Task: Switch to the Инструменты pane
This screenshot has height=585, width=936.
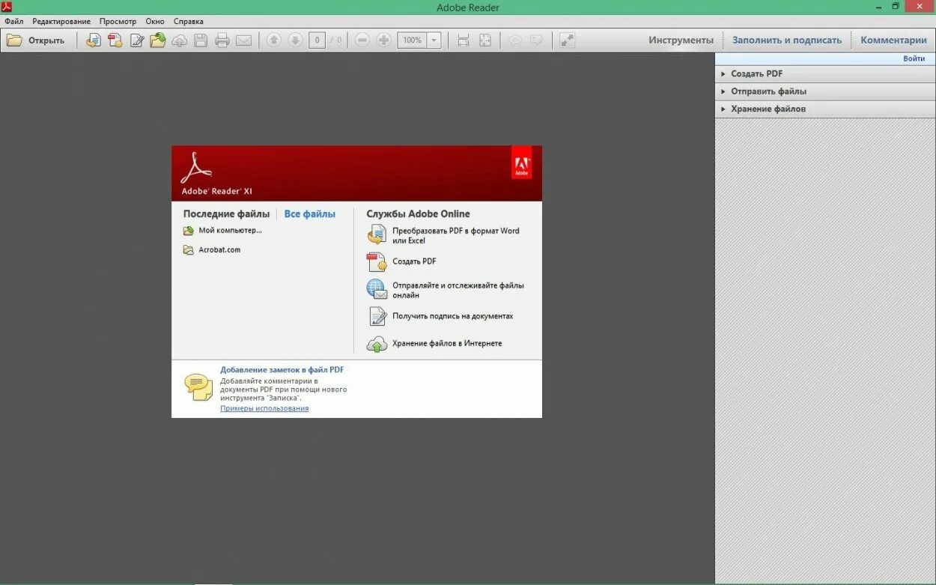Action: (681, 40)
